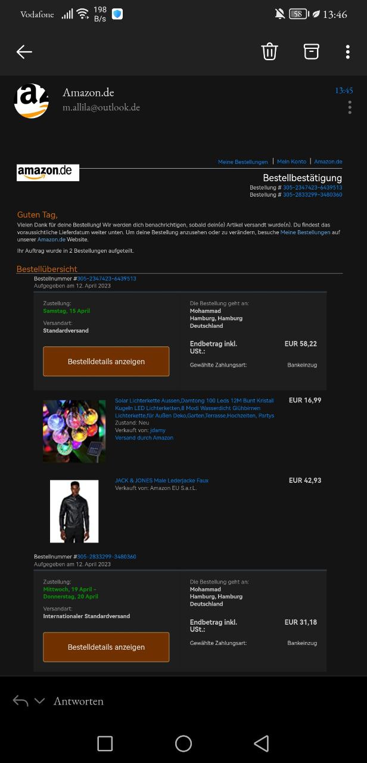Archive the email using box icon
367x763 pixels.
(311, 51)
